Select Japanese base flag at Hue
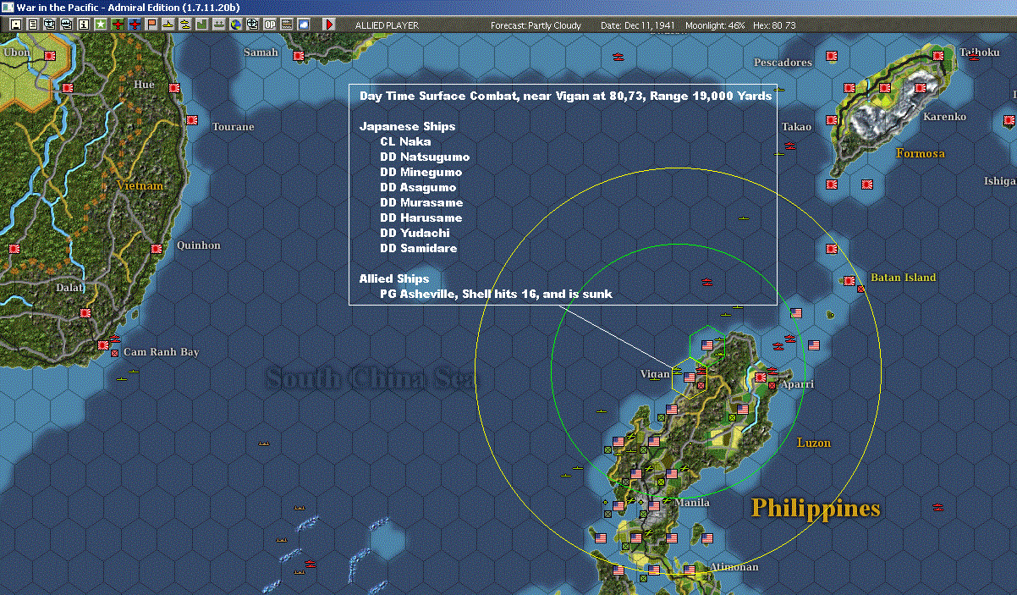The height and width of the screenshot is (595, 1017). pyautogui.click(x=174, y=88)
